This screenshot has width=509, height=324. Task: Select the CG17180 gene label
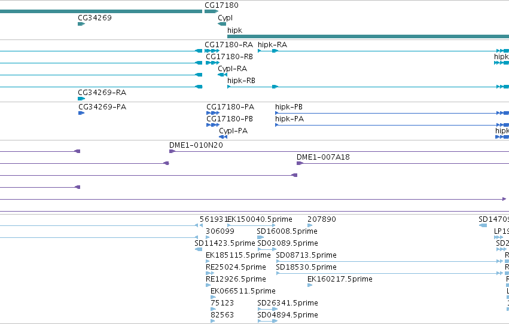coord(221,5)
